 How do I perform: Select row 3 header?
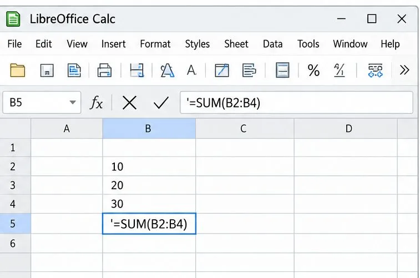pyautogui.click(x=16, y=185)
